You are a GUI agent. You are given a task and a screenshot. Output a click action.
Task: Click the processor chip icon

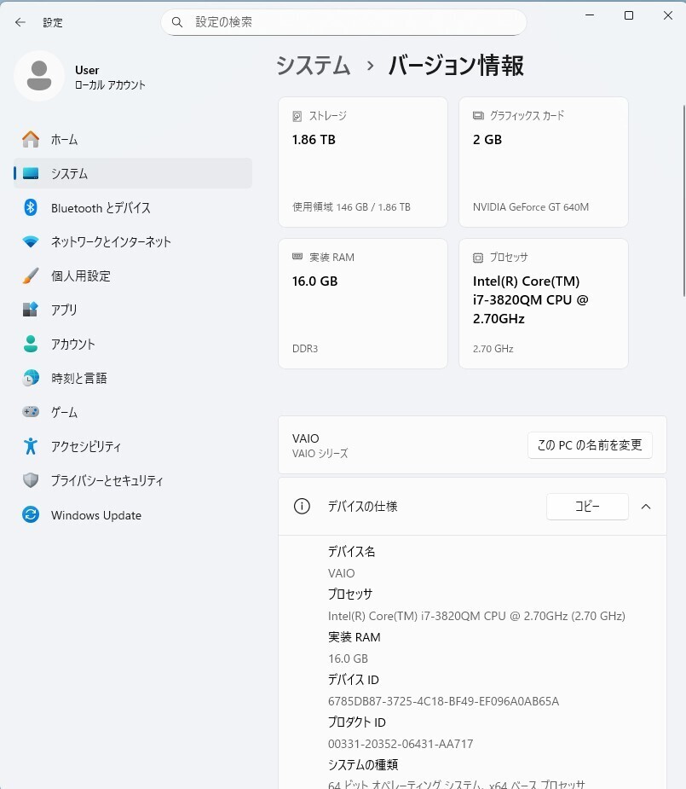[478, 258]
